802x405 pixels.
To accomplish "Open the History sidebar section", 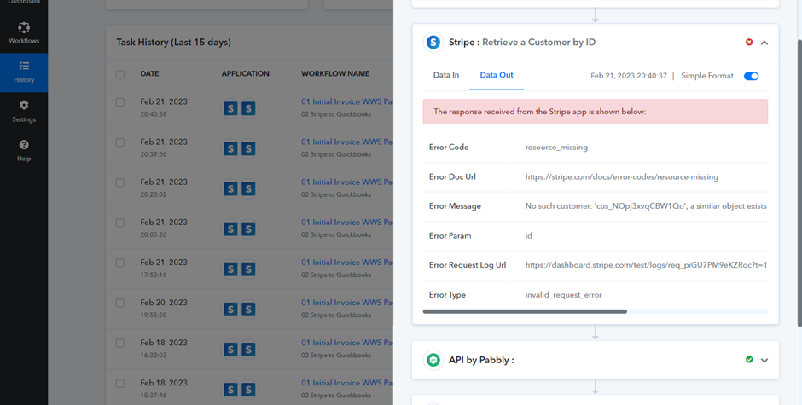I will tap(24, 72).
